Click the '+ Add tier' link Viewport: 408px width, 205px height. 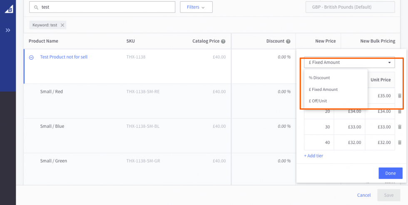pos(313,156)
